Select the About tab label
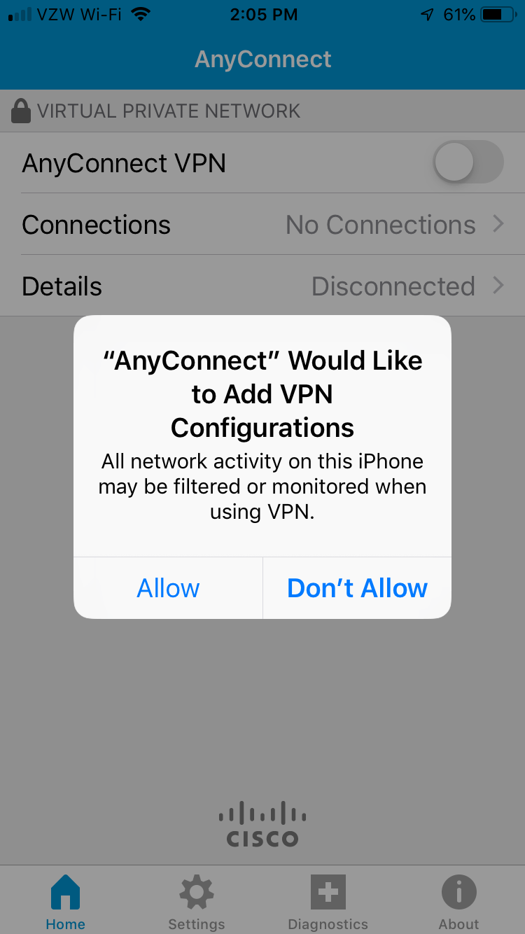 click(459, 924)
